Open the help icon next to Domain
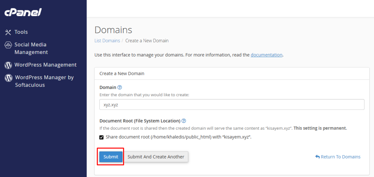Image resolution: width=374 pixels, height=177 pixels. (x=120, y=87)
